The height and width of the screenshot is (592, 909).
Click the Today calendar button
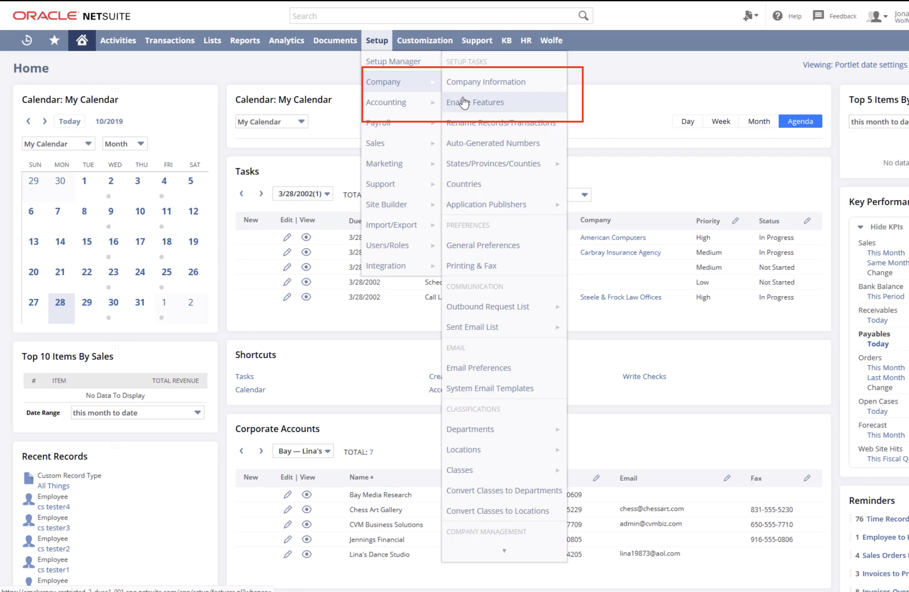[70, 121]
